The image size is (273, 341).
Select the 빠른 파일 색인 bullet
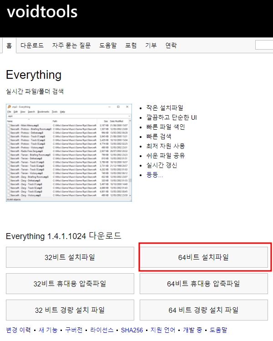tap(166, 127)
